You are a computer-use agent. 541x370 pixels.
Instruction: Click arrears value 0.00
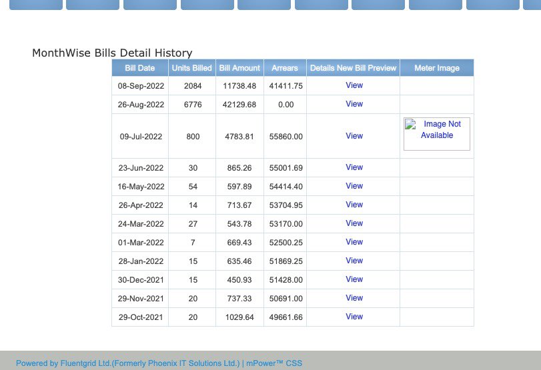click(286, 105)
